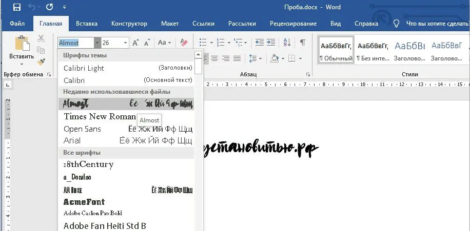Viewport: 470px width, 231px height.
Task: Switch to the Вид tab
Action: point(336,24)
